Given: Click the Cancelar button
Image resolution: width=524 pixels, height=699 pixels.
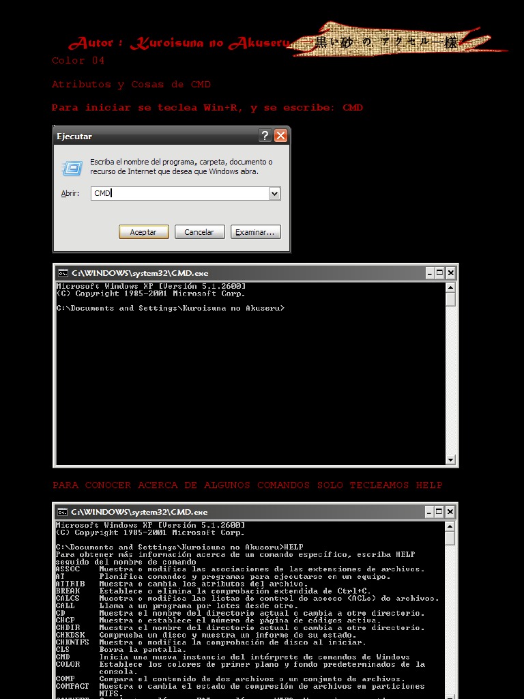Looking at the screenshot, I should tap(199, 232).
